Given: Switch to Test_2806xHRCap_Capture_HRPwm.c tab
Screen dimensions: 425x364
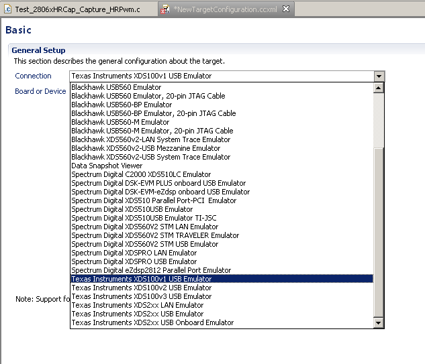Looking at the screenshot, I should pos(79,9).
